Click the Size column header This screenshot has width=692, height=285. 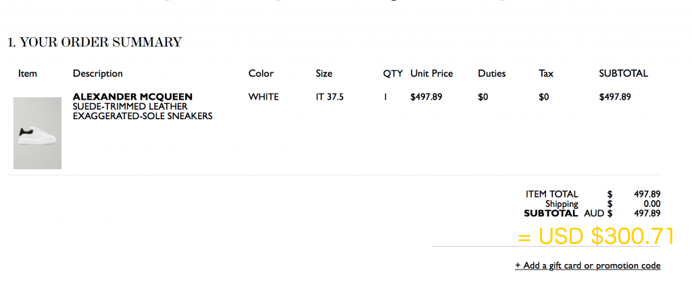pyautogui.click(x=324, y=73)
